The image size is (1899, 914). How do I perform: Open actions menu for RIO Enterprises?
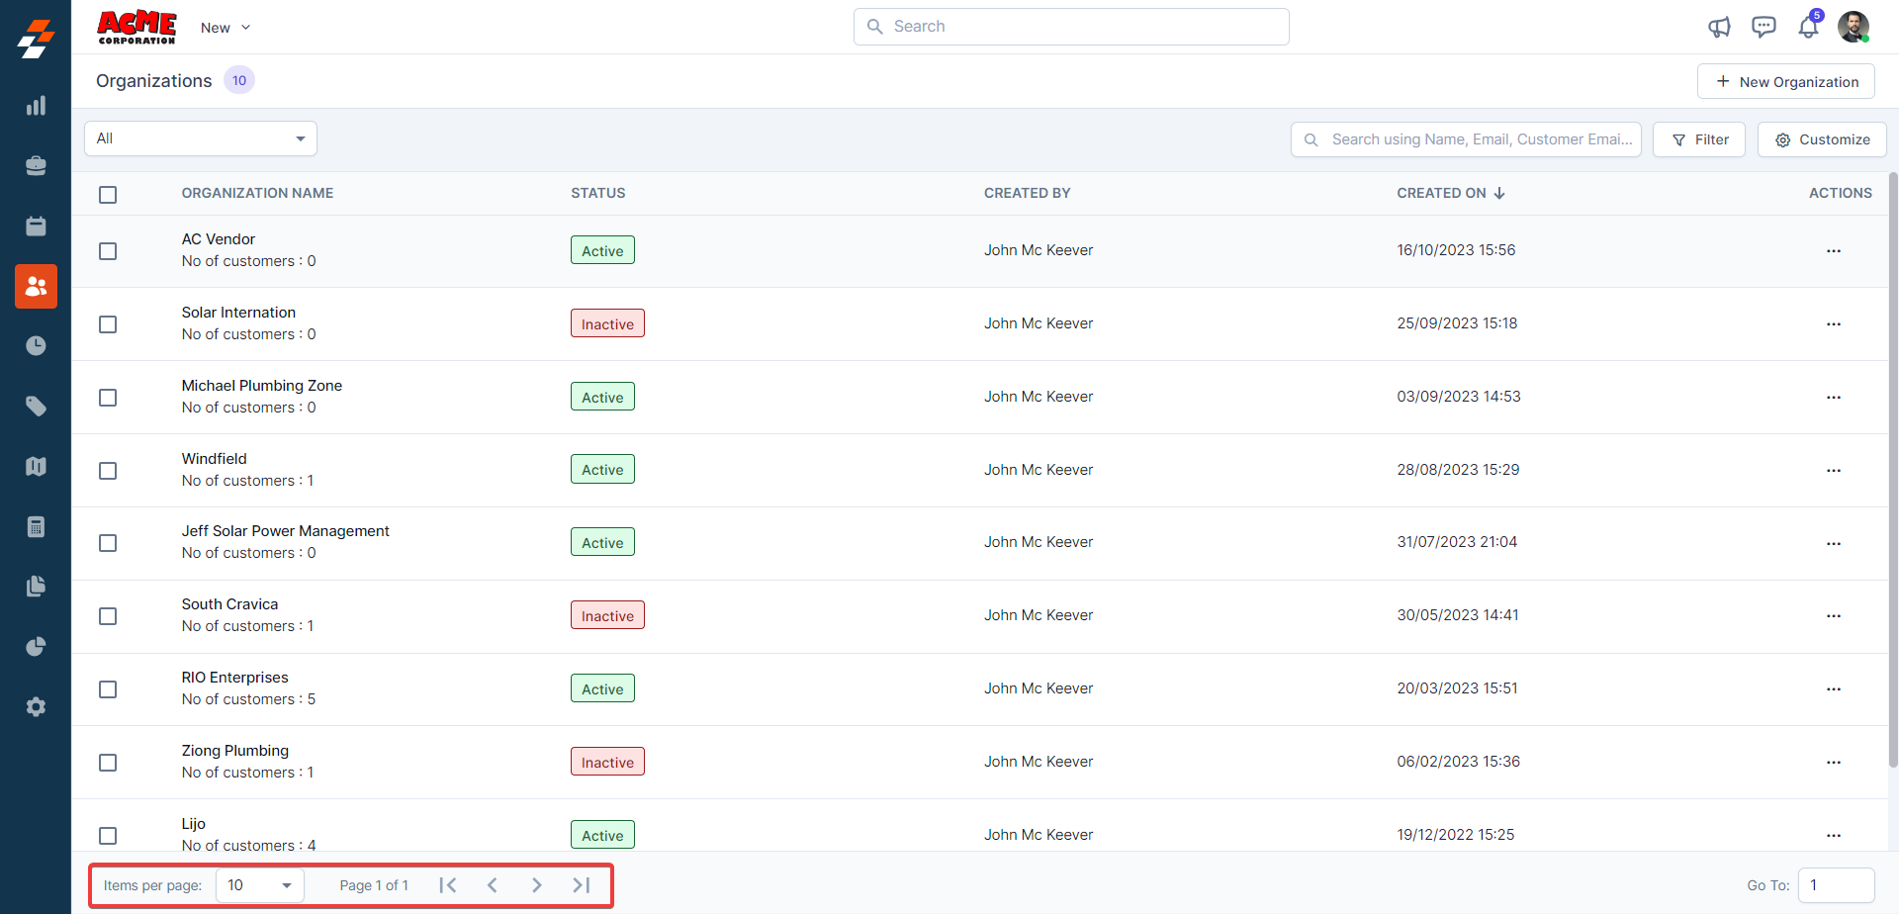click(x=1833, y=689)
